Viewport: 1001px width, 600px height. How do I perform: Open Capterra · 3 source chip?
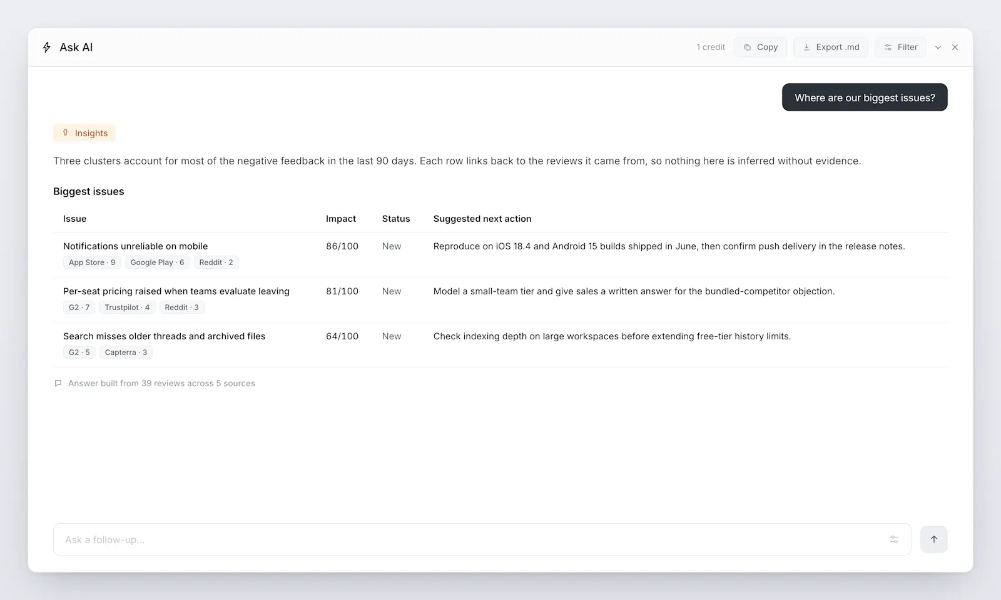(x=126, y=352)
